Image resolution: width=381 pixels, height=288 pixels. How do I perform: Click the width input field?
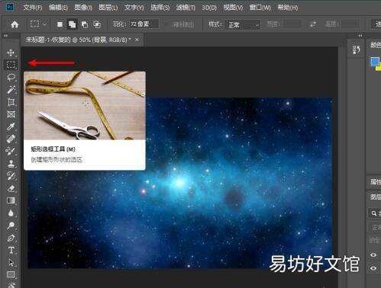click(292, 24)
